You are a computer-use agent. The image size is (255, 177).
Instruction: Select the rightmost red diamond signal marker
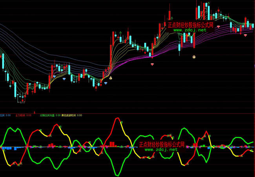245,35
